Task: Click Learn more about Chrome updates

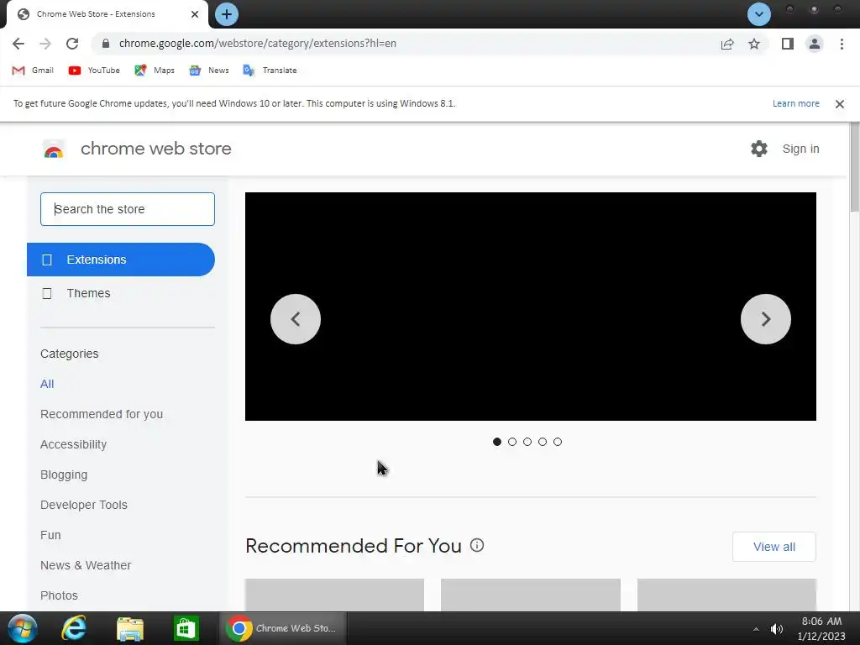Action: [796, 103]
